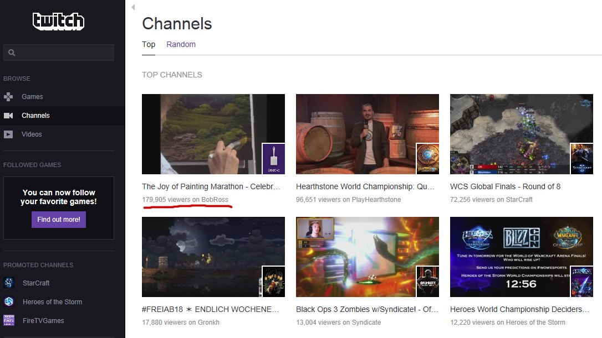The width and height of the screenshot is (602, 338).
Task: Open The Joy of Painting Marathon title
Action: point(211,186)
